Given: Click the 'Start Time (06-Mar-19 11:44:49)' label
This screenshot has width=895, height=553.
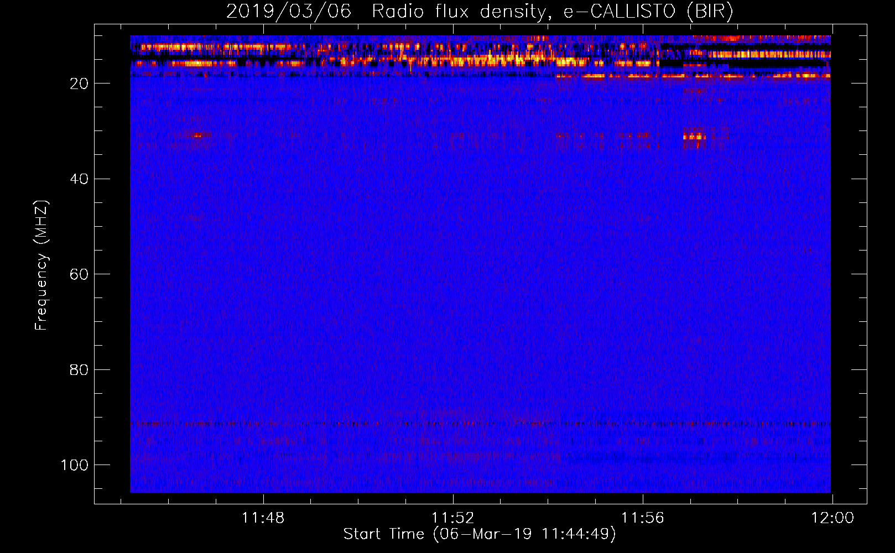Looking at the screenshot, I should click(x=480, y=534).
